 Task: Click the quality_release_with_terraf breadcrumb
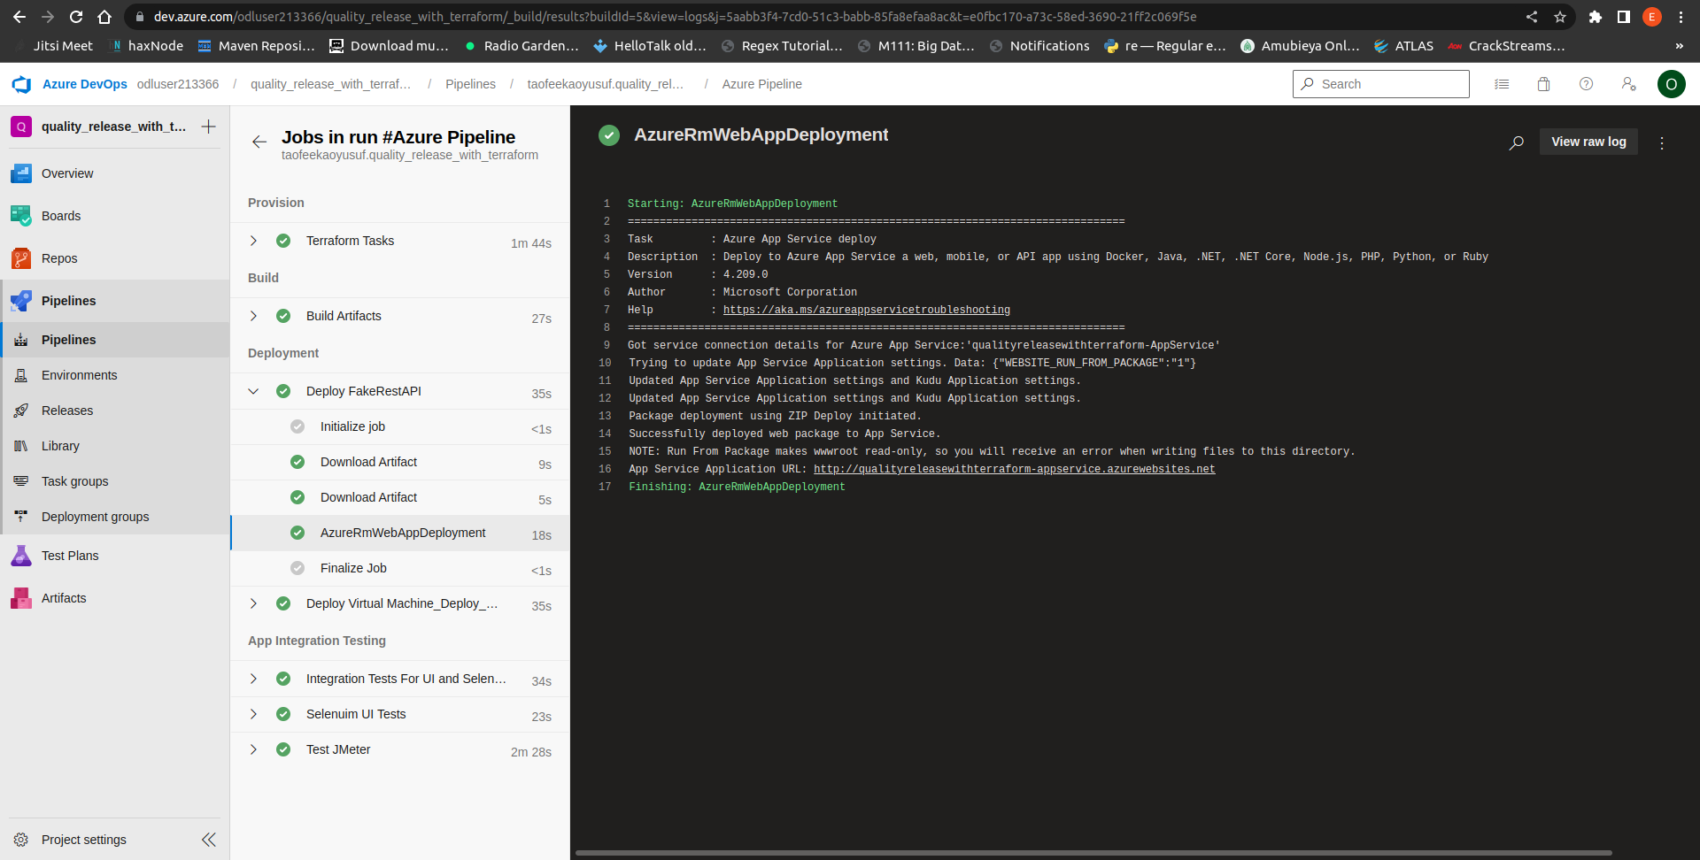pyautogui.click(x=330, y=84)
